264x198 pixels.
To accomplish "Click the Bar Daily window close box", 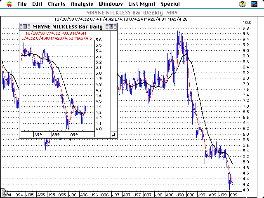I will coord(25,26).
